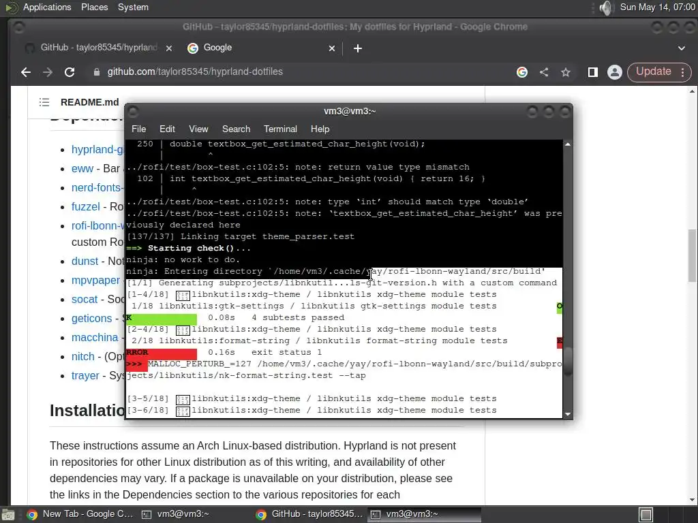Share this page via share icon
698x523 pixels.
coord(544,72)
